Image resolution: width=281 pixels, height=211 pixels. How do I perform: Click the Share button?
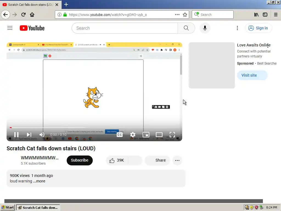[x=157, y=160]
